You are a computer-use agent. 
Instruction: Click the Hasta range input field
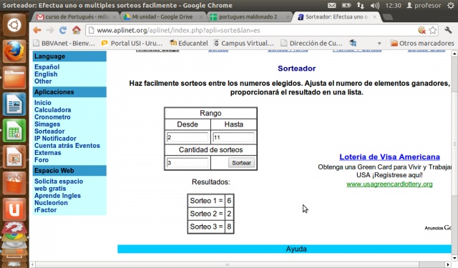(234, 137)
